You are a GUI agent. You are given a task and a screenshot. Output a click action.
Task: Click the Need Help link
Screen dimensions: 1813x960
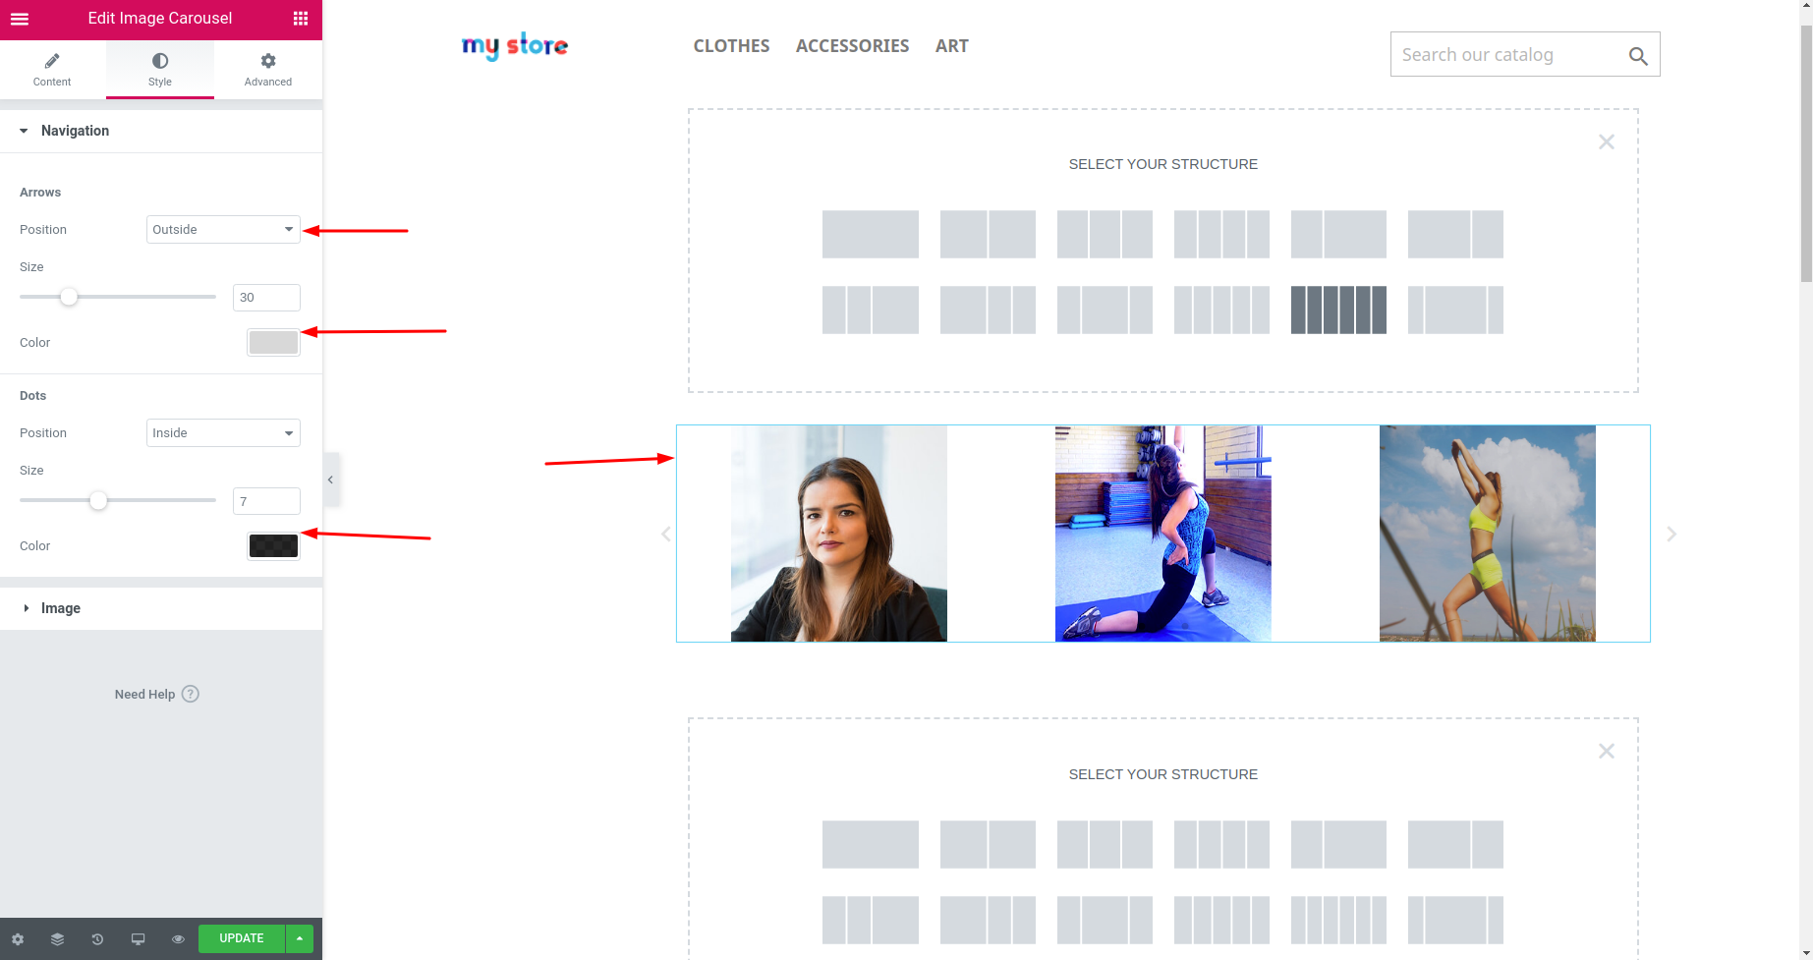tap(144, 694)
